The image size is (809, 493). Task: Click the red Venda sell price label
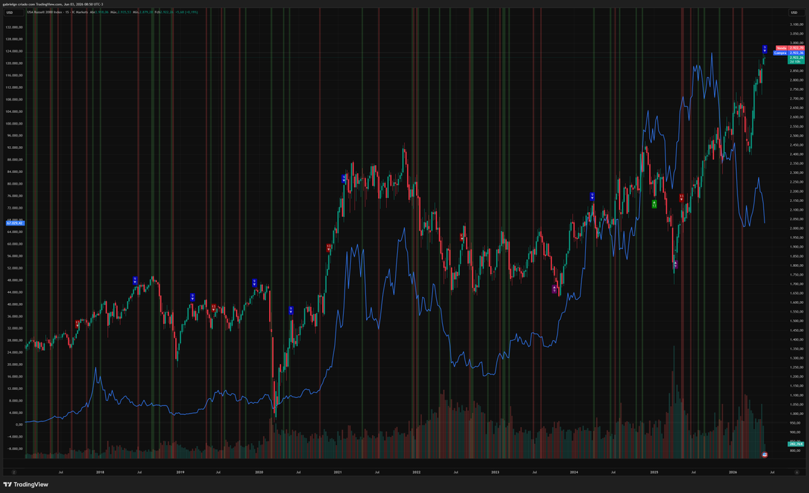pyautogui.click(x=790, y=48)
